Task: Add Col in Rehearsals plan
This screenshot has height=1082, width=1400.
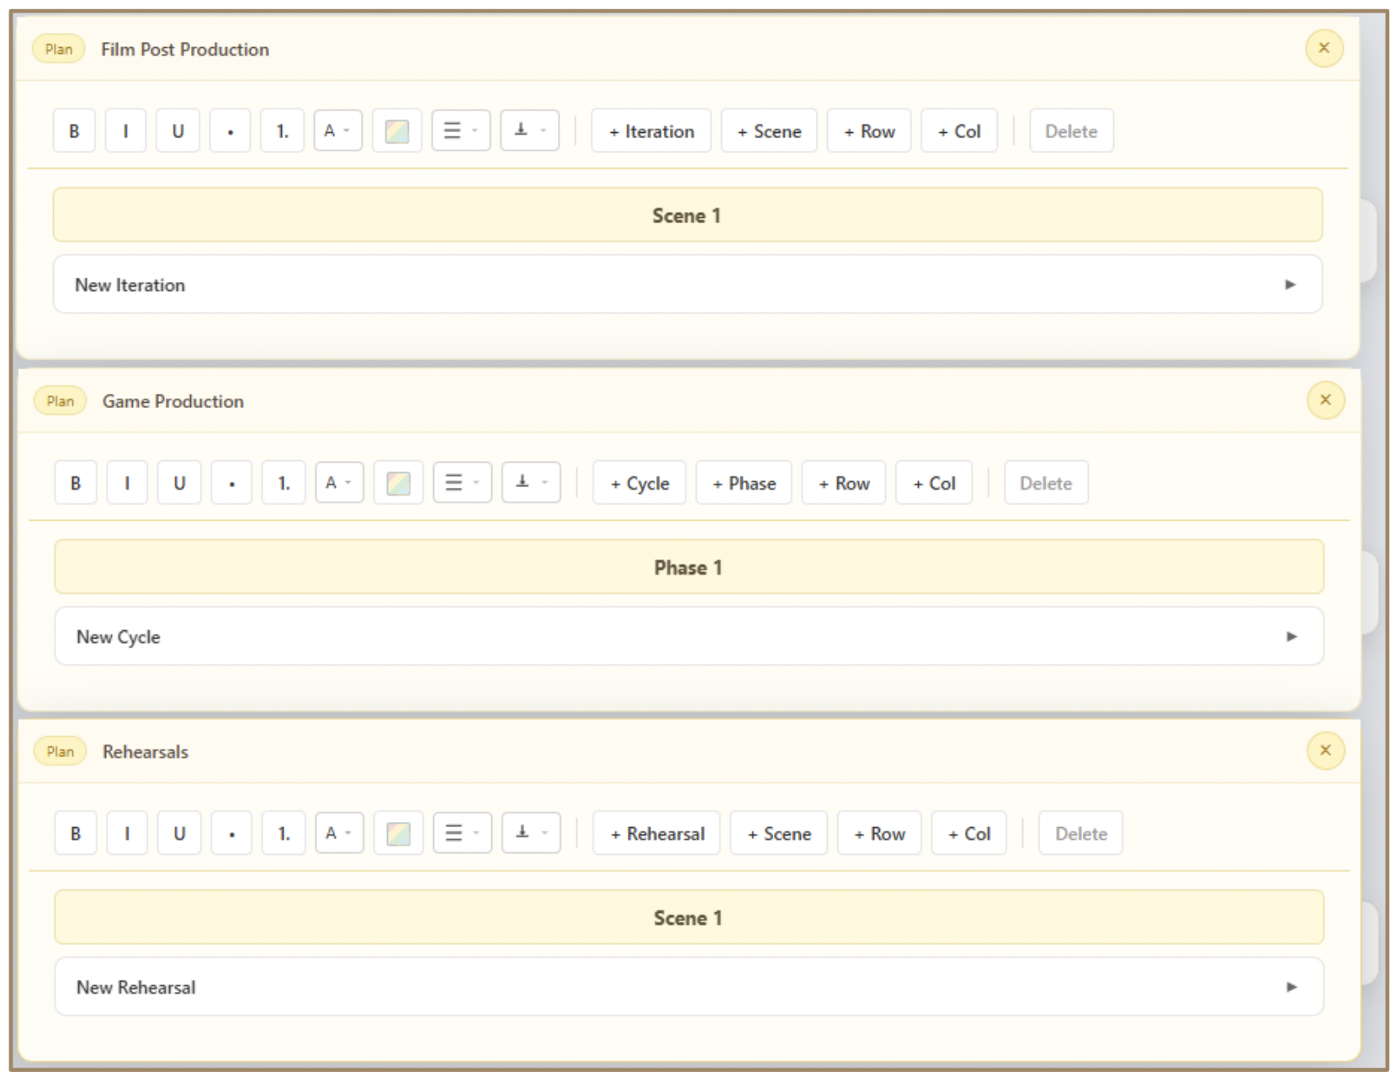Action: 968,833
